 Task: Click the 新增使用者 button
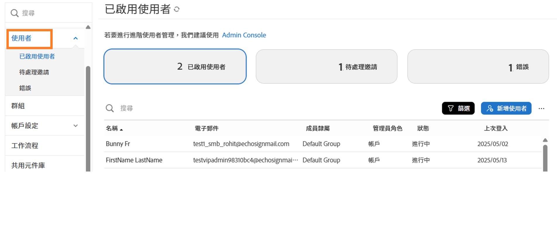[506, 109]
